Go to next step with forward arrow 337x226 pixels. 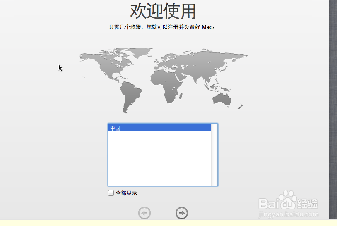[x=182, y=213]
